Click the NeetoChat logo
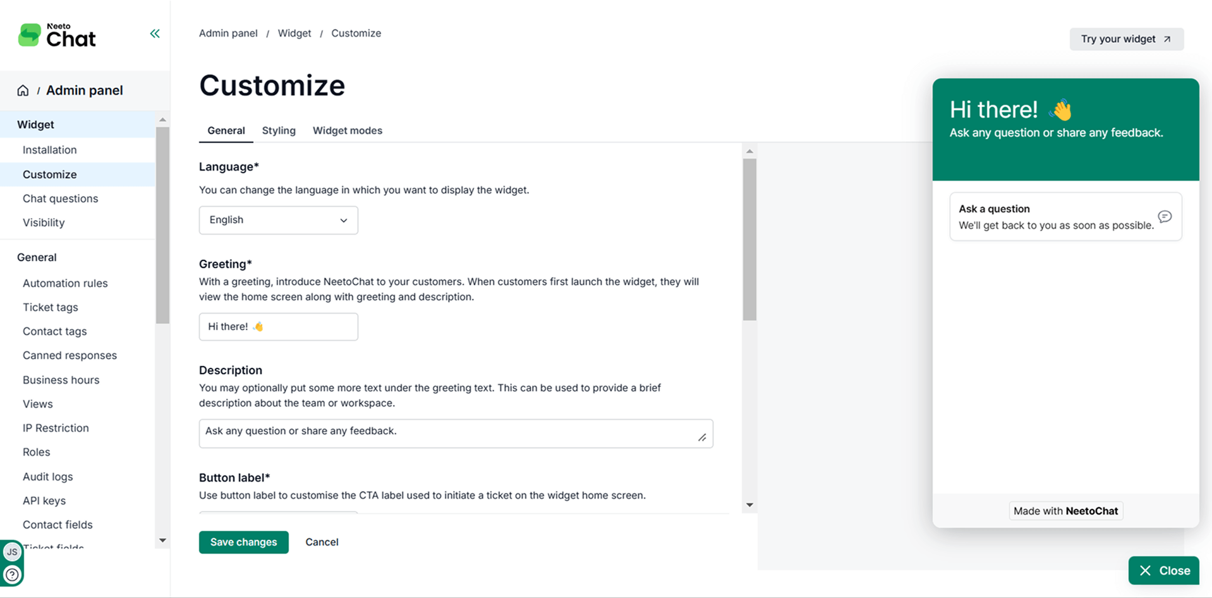The height and width of the screenshot is (598, 1212). coord(57,36)
